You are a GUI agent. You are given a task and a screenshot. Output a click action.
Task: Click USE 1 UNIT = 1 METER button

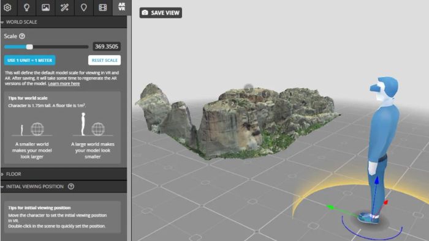(29, 61)
